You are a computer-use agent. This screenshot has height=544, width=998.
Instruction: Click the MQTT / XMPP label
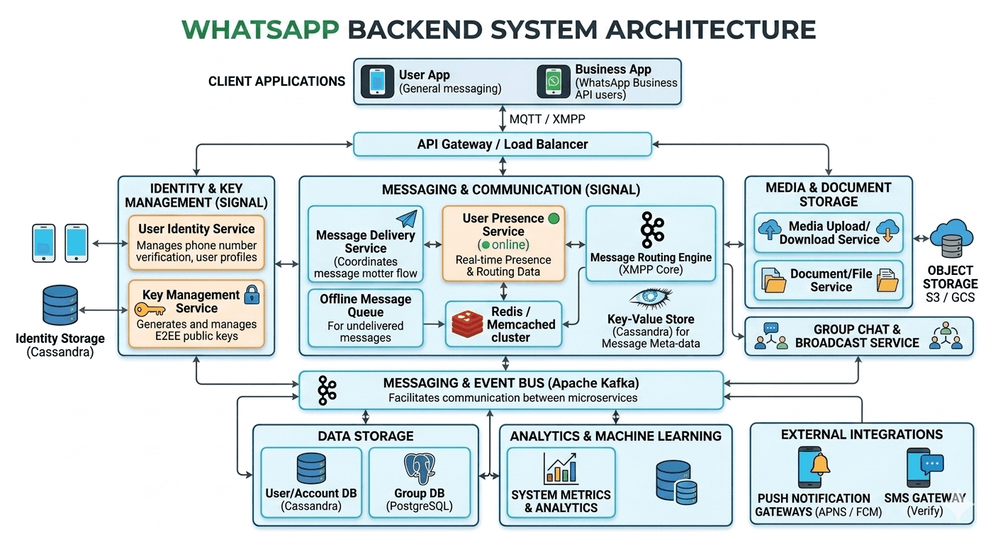(547, 118)
